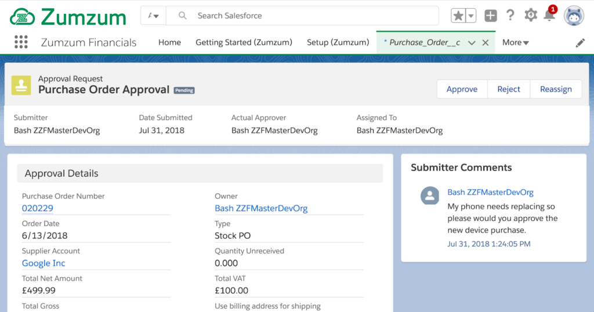
Task: Click the pencil edit navigation icon
Action: pos(580,43)
